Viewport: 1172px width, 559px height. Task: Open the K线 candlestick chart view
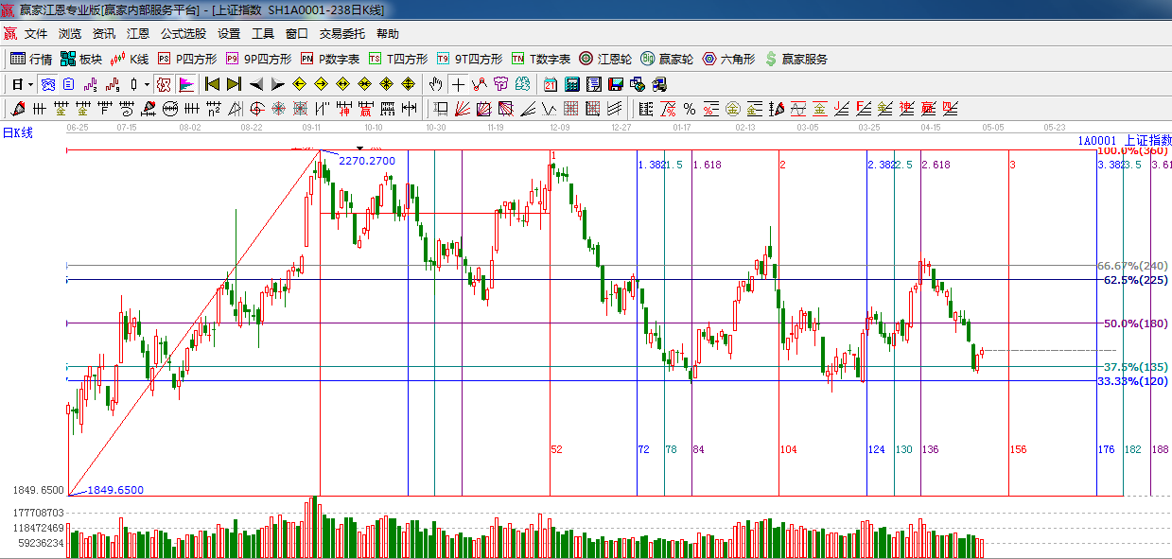click(x=129, y=59)
